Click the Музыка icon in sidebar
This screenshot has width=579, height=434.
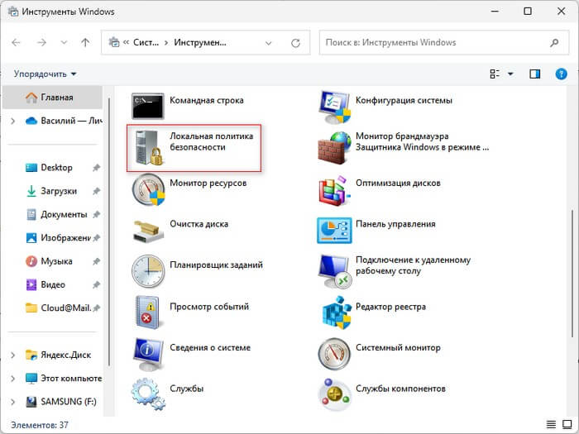pyautogui.click(x=31, y=261)
